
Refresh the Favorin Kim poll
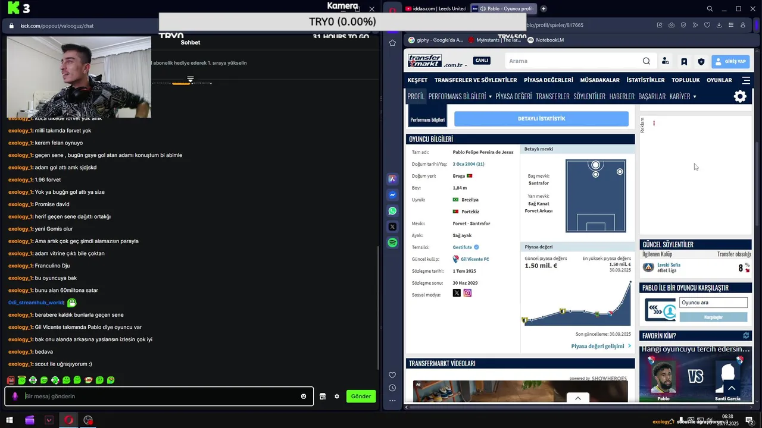point(746,336)
